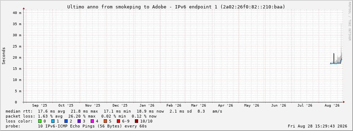Click the 20 m y-axis label
The width and height of the screenshot is (353, 131).
pos(17,58)
